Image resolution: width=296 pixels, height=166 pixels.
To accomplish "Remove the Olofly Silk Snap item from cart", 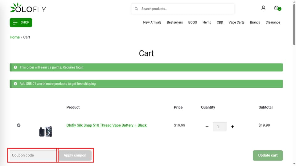I will 18,125.
